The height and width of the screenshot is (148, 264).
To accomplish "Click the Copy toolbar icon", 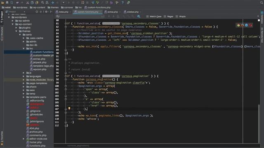I will pos(32,2).
